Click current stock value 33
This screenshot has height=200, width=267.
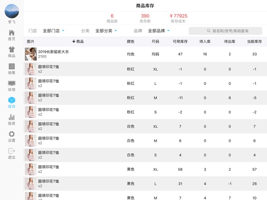[255, 54]
